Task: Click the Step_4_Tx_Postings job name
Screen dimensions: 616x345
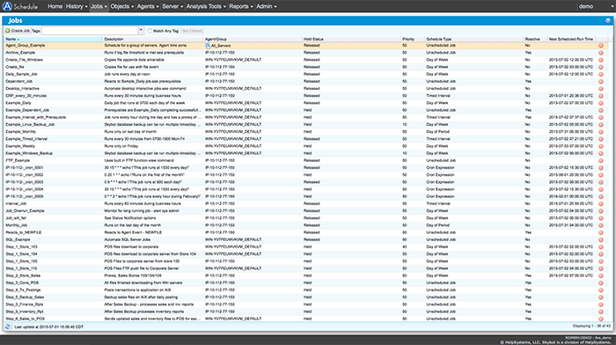Action: click(x=23, y=290)
